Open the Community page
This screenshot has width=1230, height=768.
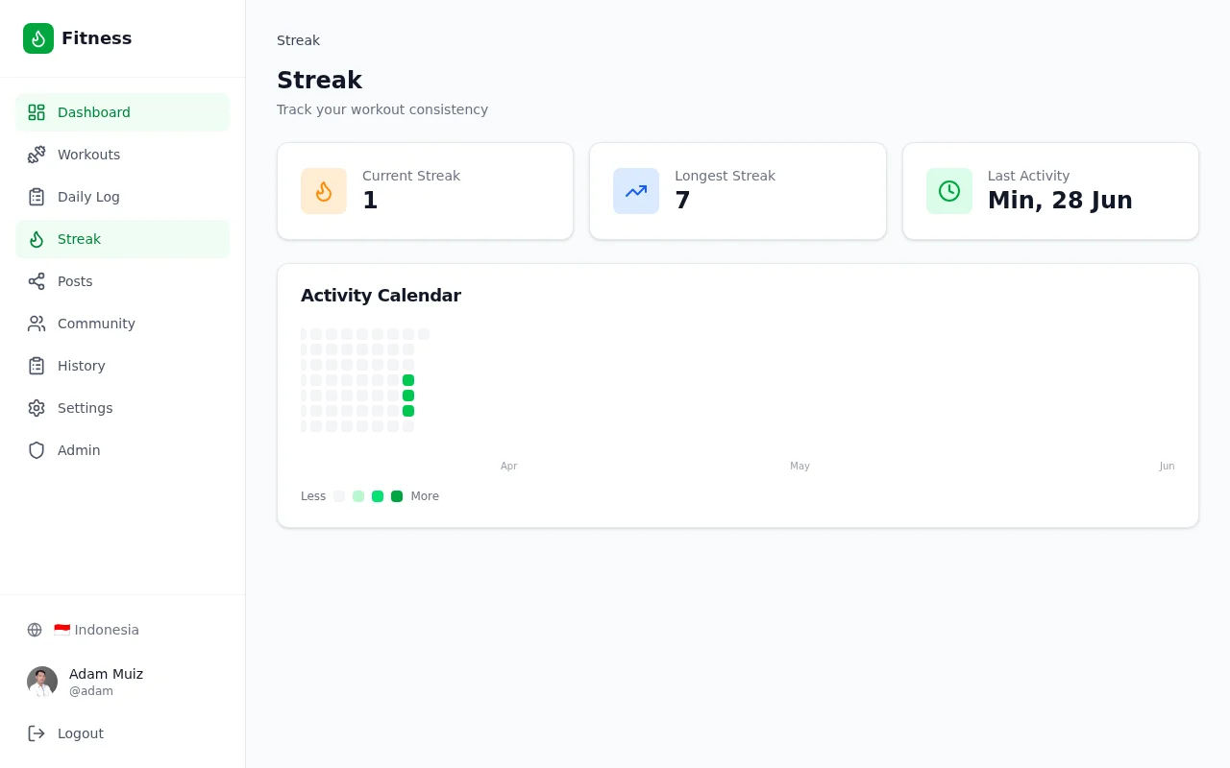tap(123, 324)
